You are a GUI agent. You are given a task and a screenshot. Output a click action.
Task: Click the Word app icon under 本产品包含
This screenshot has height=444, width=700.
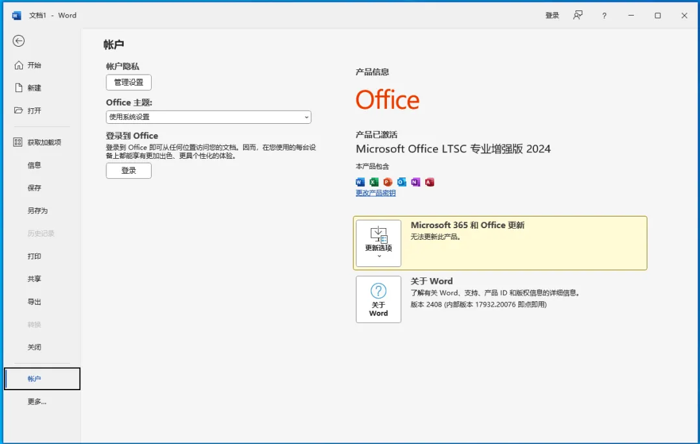[360, 182]
